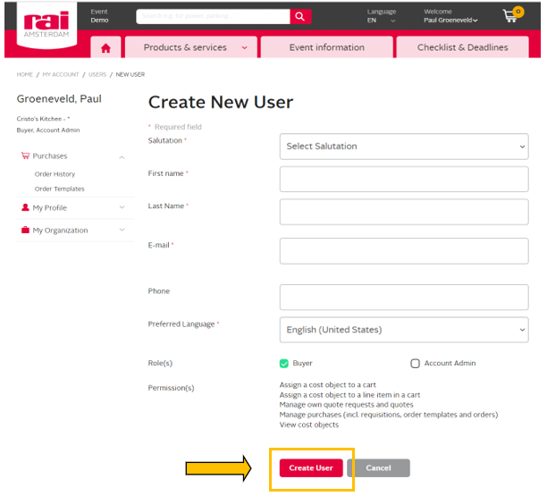Click the My Organization briefcase icon
The height and width of the screenshot is (496, 547).
pyautogui.click(x=25, y=230)
